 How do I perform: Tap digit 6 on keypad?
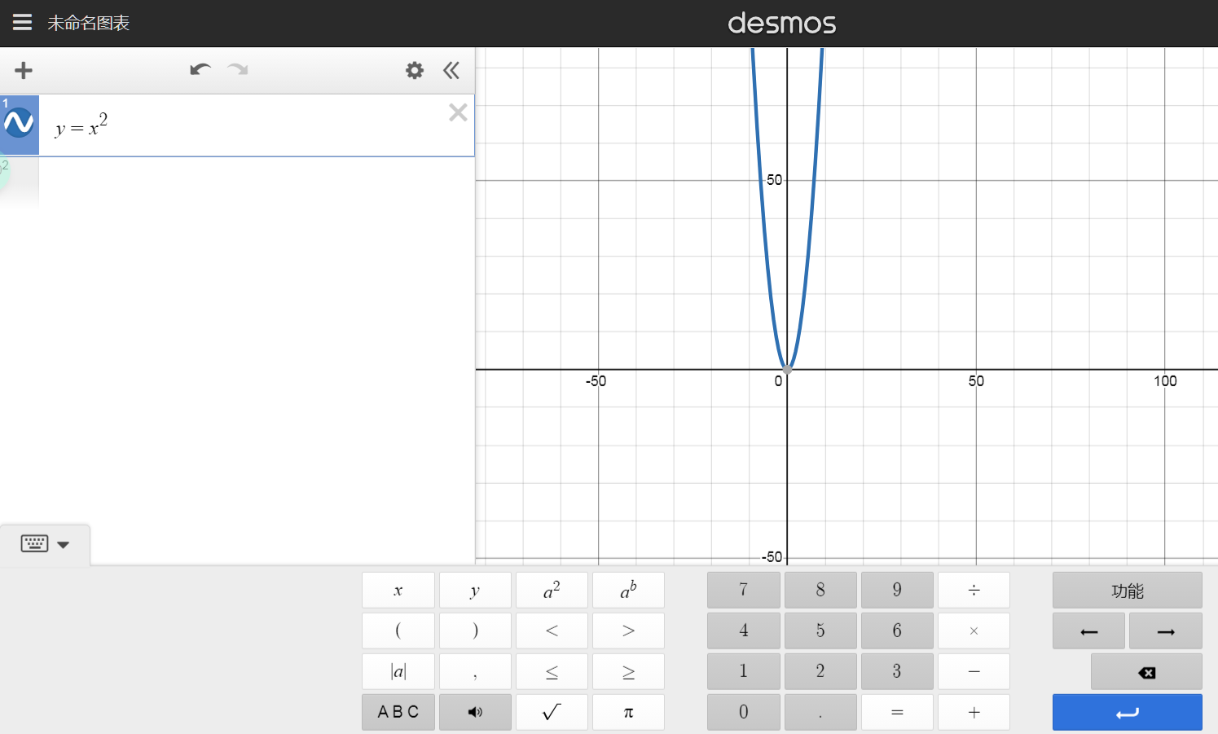[897, 631]
